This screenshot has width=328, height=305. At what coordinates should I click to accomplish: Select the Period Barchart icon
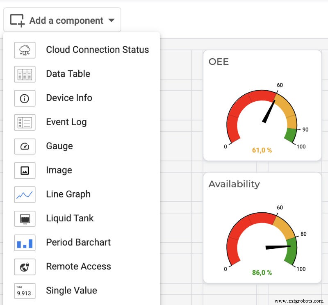[25, 243]
